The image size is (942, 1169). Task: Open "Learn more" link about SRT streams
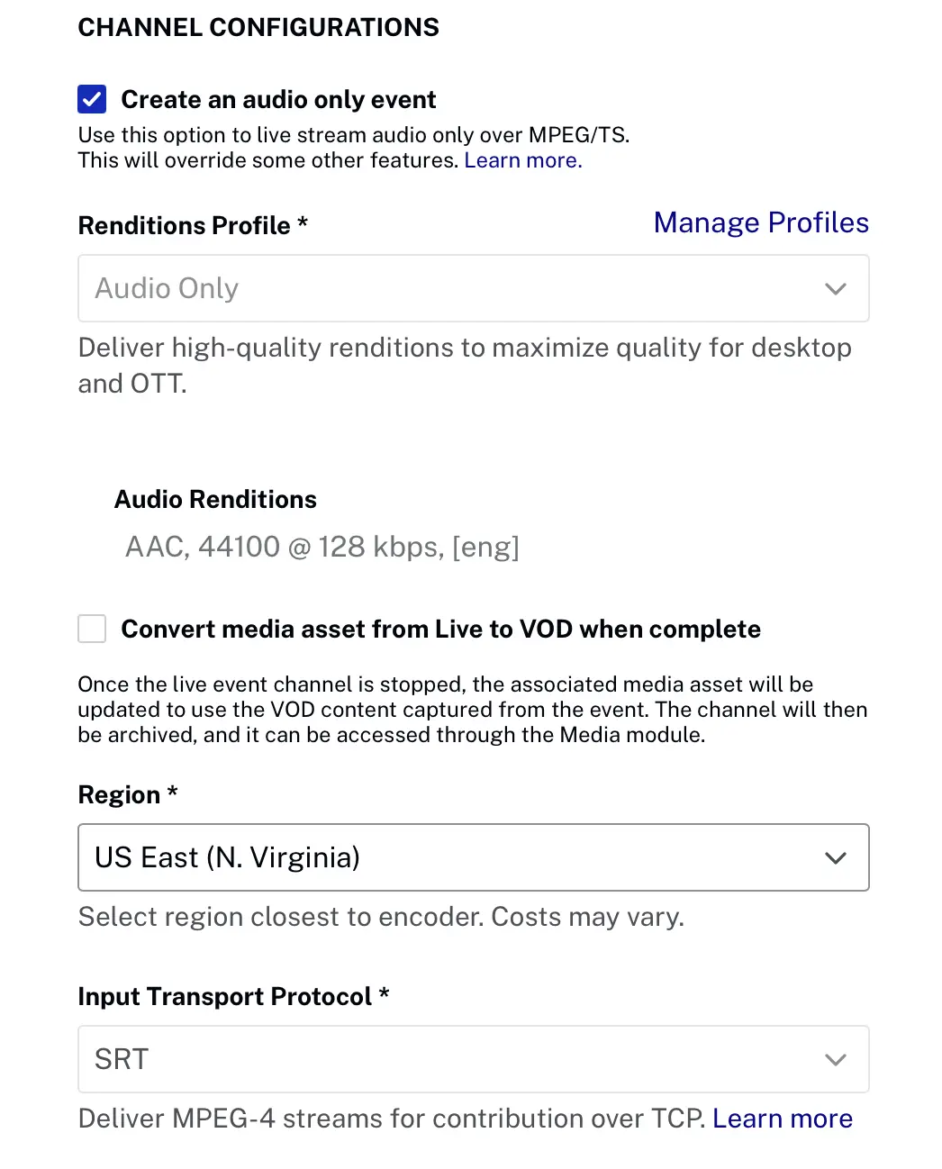[x=782, y=1119]
